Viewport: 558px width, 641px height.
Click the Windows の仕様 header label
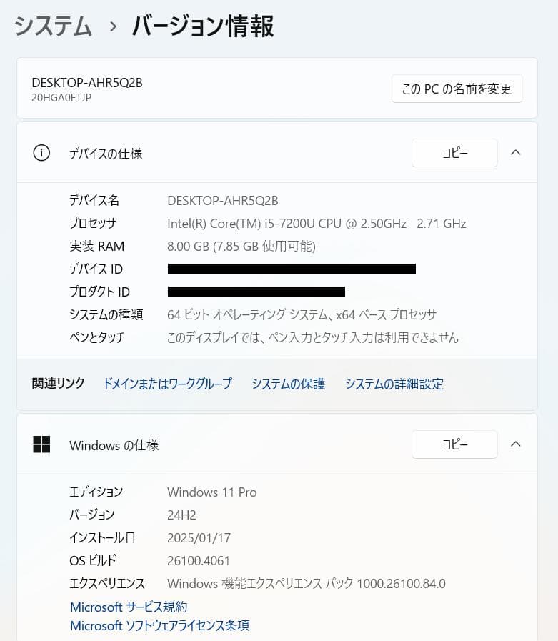tap(114, 445)
